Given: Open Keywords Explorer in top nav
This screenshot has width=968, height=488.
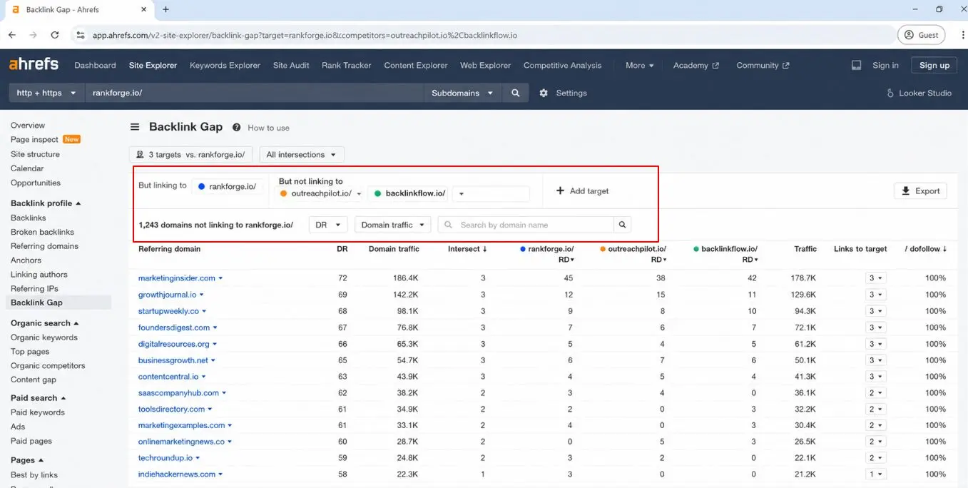Looking at the screenshot, I should click(x=225, y=65).
